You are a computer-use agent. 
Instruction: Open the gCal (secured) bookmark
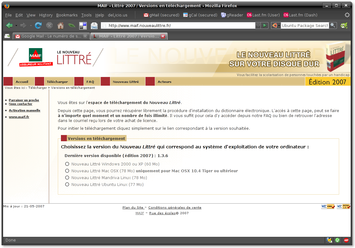pyautogui.click(x=200, y=15)
